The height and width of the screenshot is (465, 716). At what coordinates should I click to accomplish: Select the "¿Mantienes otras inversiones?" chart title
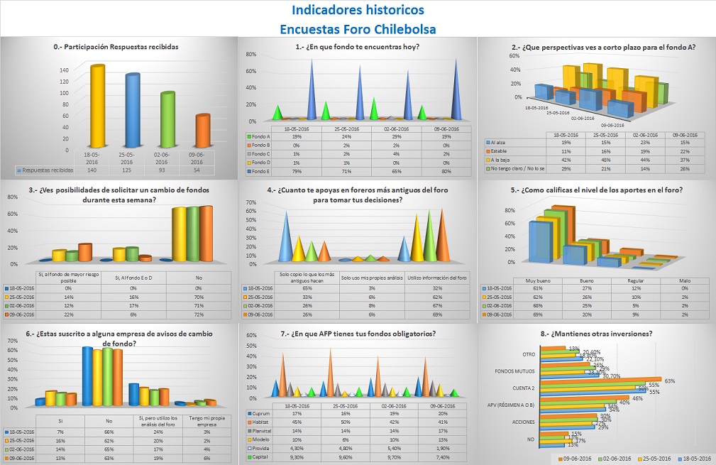596,334
